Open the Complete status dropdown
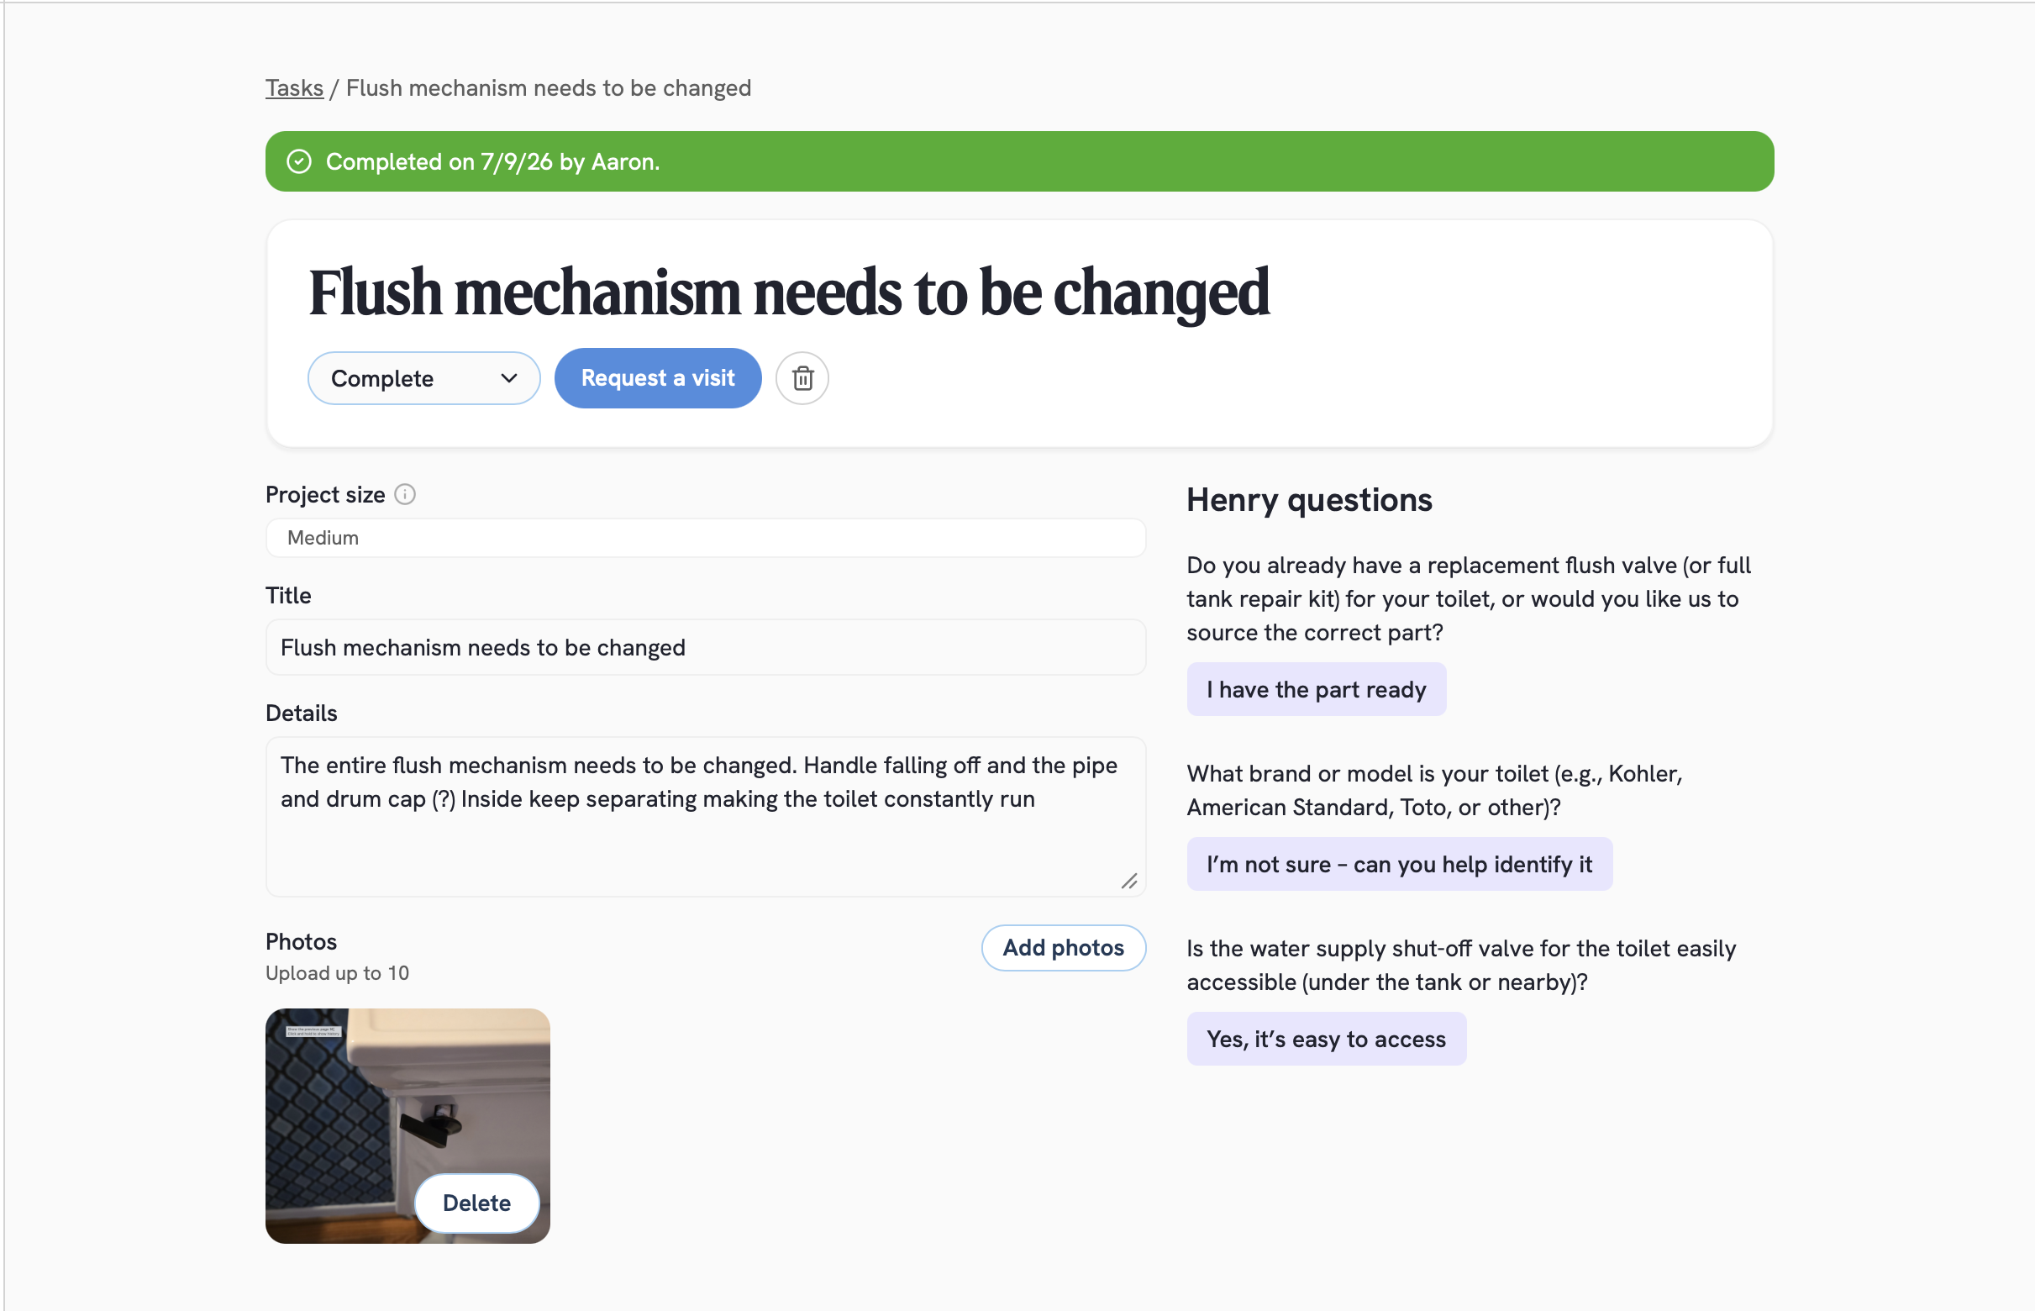 click(x=423, y=378)
